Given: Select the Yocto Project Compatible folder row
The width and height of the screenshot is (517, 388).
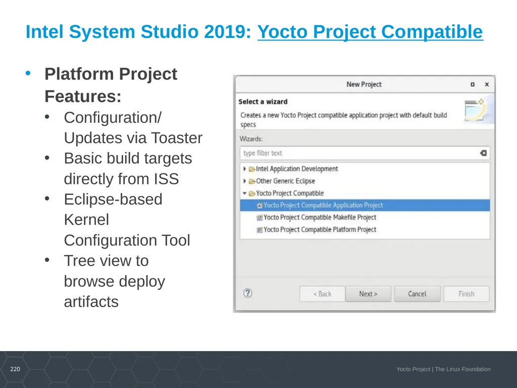Looking at the screenshot, I should (x=365, y=193).
